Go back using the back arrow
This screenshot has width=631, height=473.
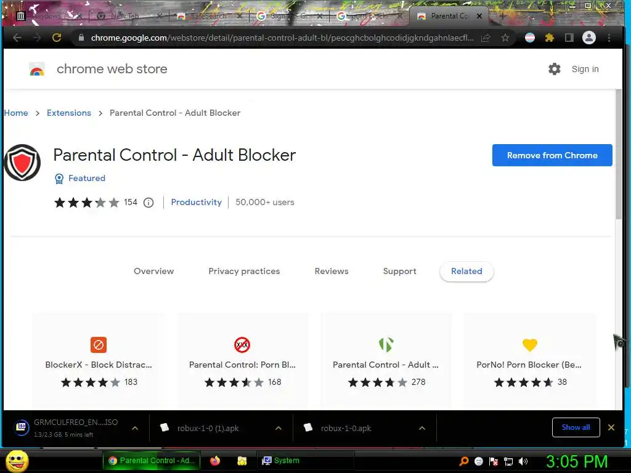[17, 38]
